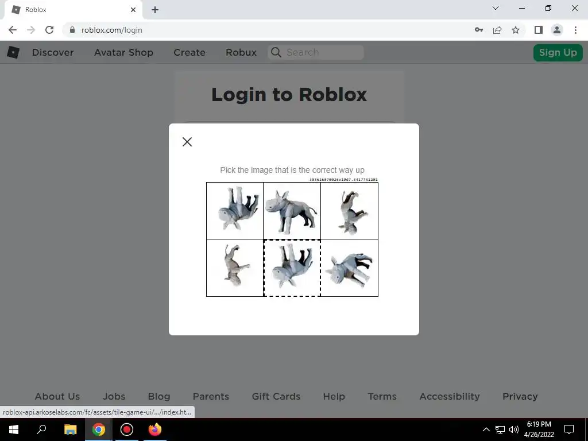The height and width of the screenshot is (441, 588).
Task: Click the taskbar search magnifier
Action: pyautogui.click(x=41, y=430)
